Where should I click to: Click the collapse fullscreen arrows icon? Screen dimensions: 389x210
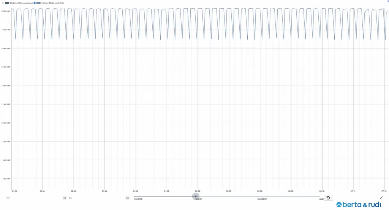(381, 198)
